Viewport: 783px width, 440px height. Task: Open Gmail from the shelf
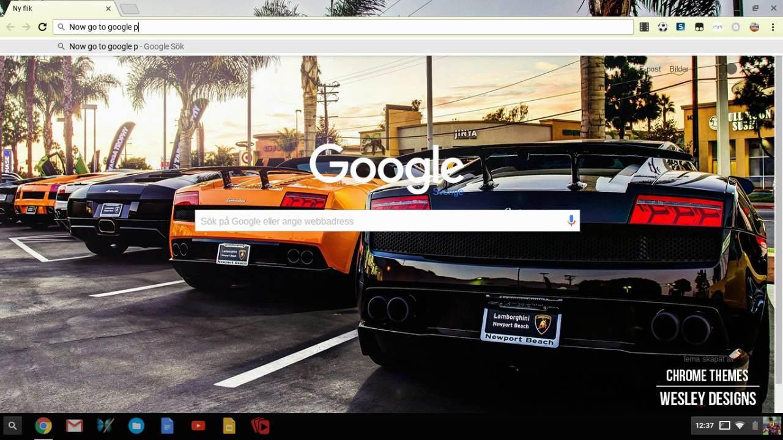75,425
